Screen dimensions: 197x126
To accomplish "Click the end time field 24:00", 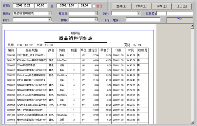I will 84,5.
